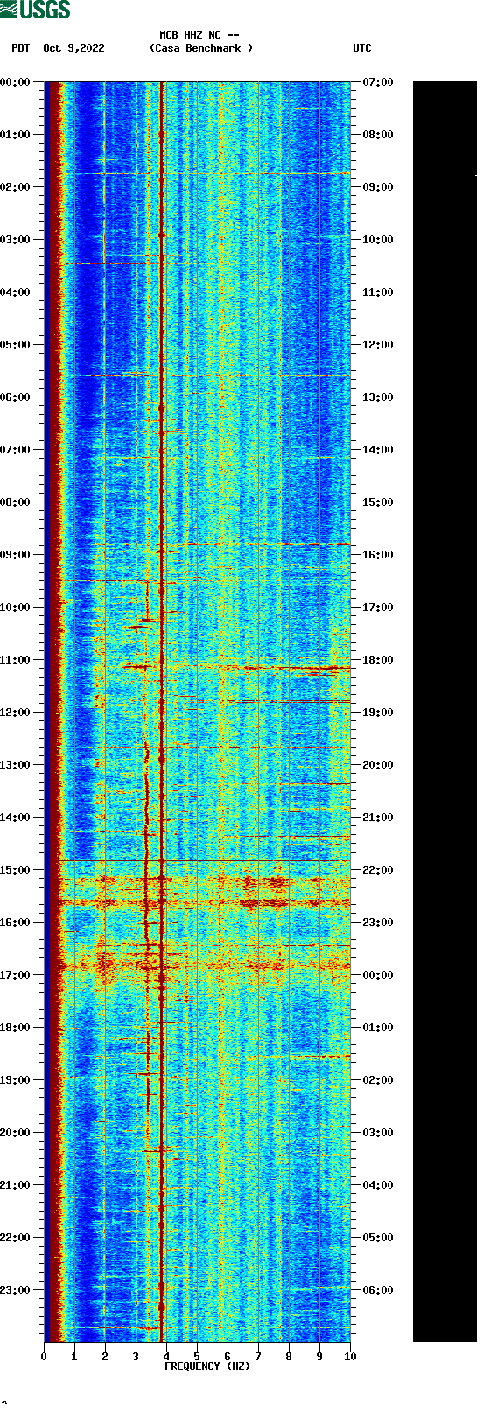
Task: Click the PDT '06:00' time label
Action: coord(16,397)
